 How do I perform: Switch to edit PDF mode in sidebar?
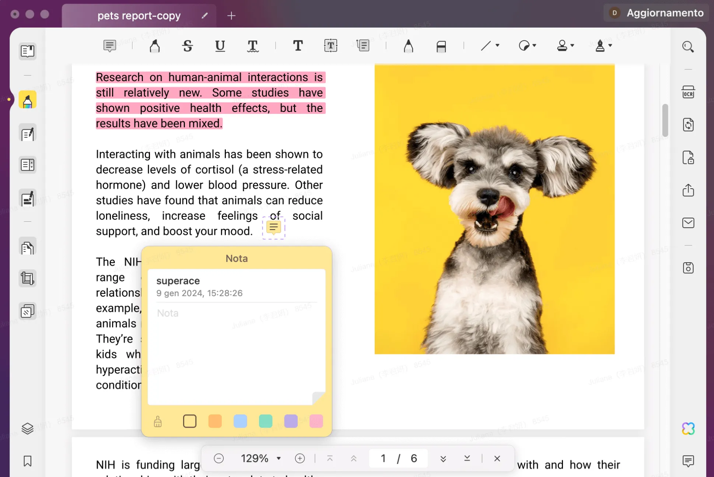(x=28, y=133)
